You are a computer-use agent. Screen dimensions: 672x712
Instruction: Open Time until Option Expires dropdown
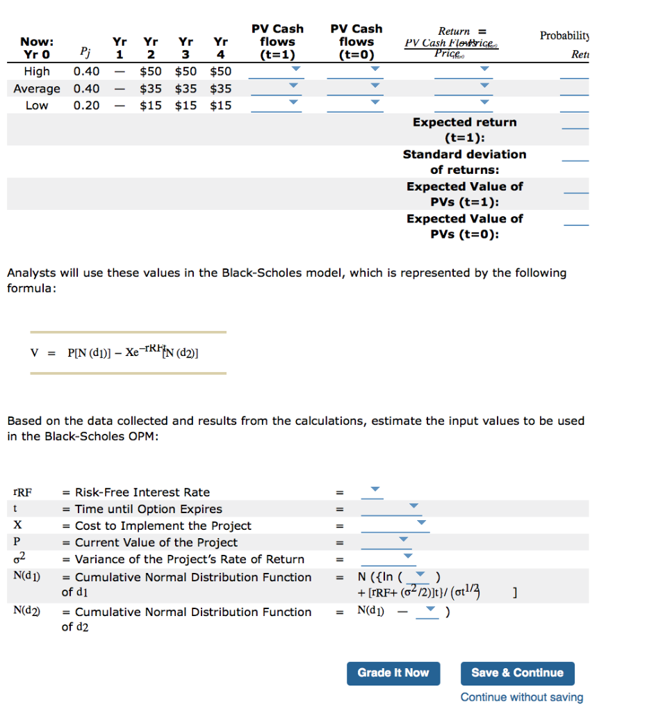click(x=413, y=505)
